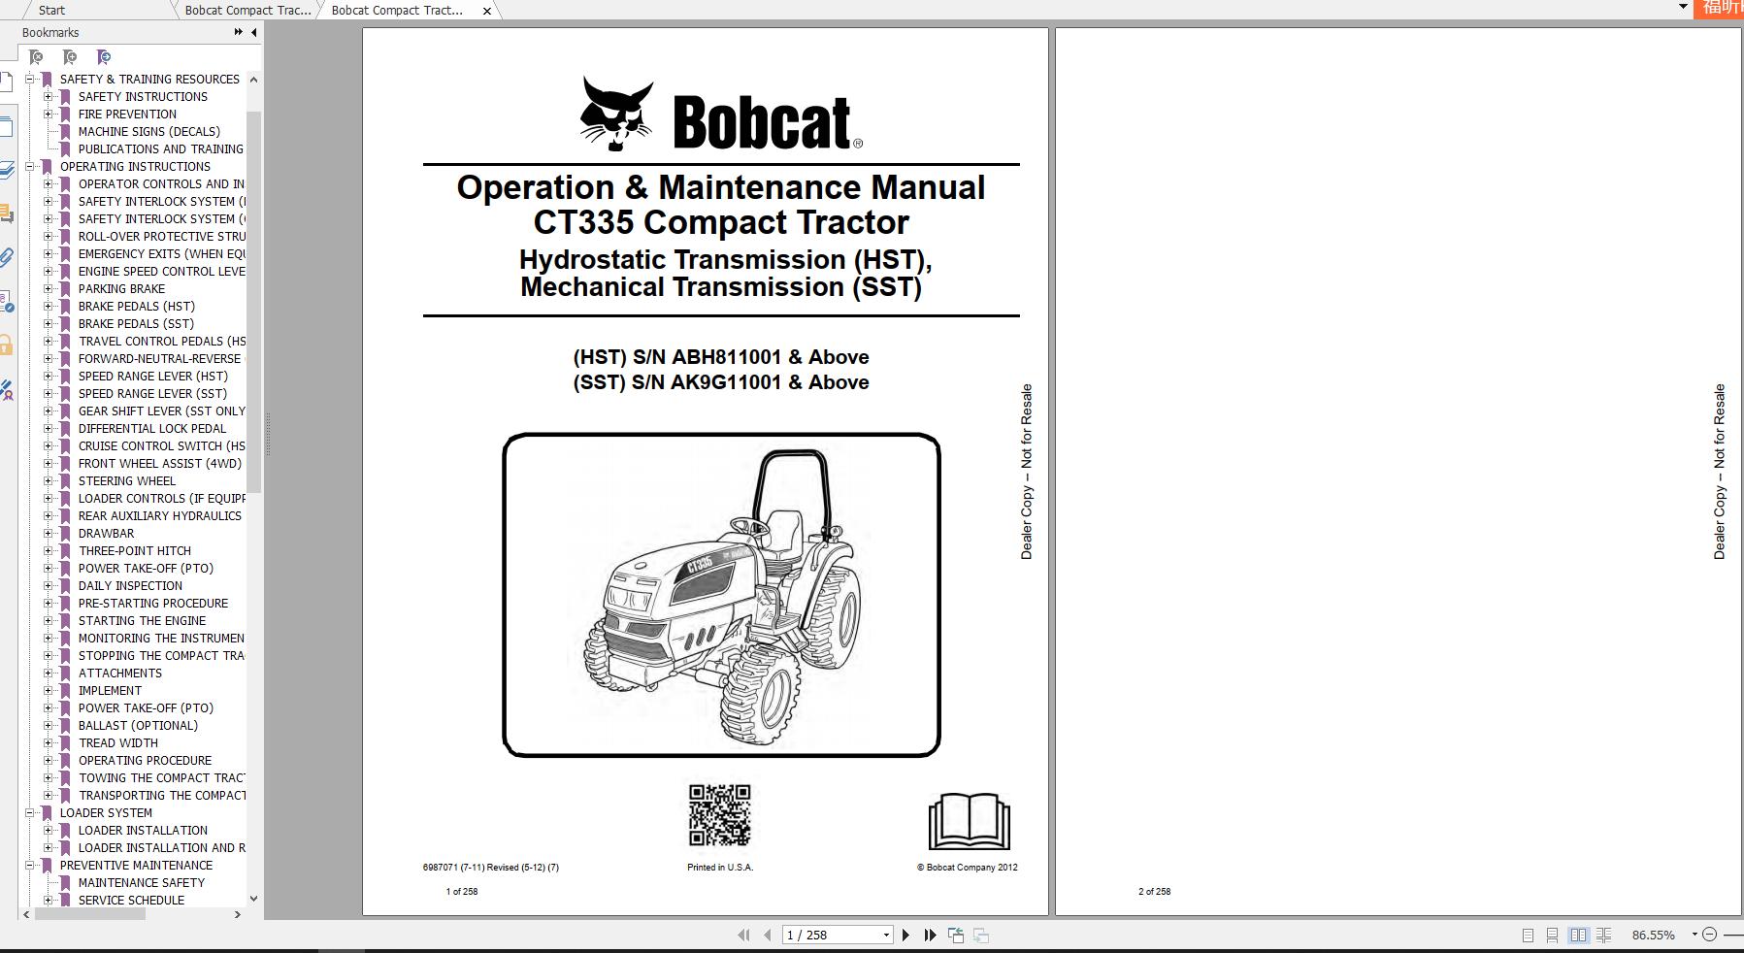Image resolution: width=1744 pixels, height=953 pixels.
Task: Open the first Bobcat Compact Tract document tab
Action: tap(246, 10)
